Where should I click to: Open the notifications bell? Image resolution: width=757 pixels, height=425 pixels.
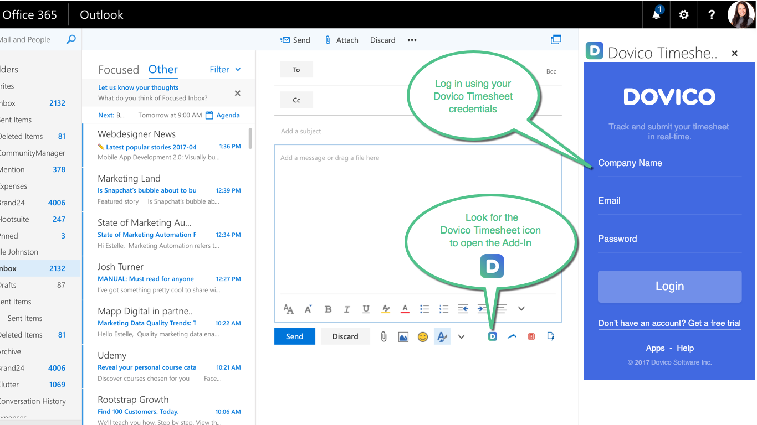pyautogui.click(x=657, y=14)
